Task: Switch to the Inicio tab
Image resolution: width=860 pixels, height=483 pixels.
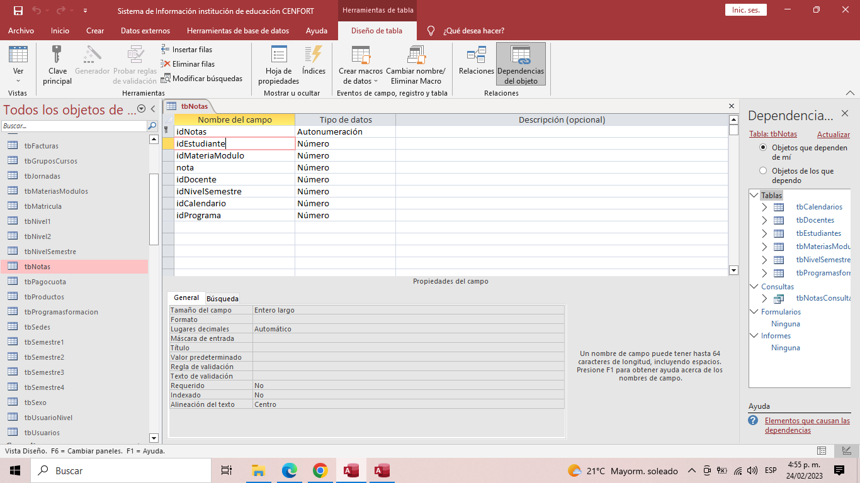Action: (60, 31)
